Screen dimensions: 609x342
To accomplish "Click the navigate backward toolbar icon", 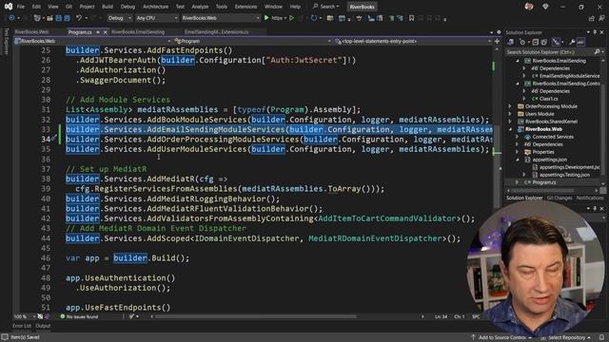I will (x=11, y=18).
